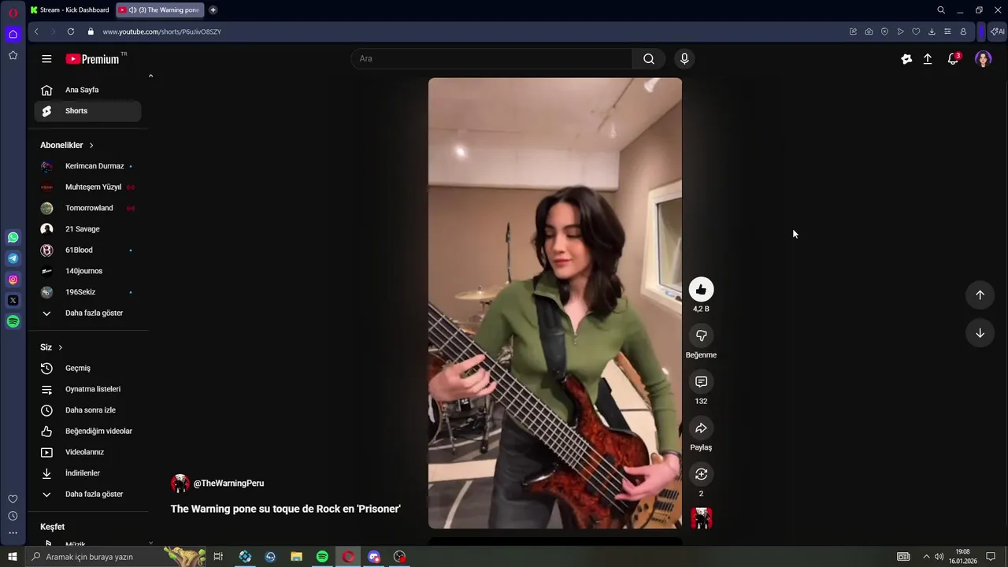Image resolution: width=1008 pixels, height=567 pixels.
Task: Reload the page in Opera
Action: (71, 31)
